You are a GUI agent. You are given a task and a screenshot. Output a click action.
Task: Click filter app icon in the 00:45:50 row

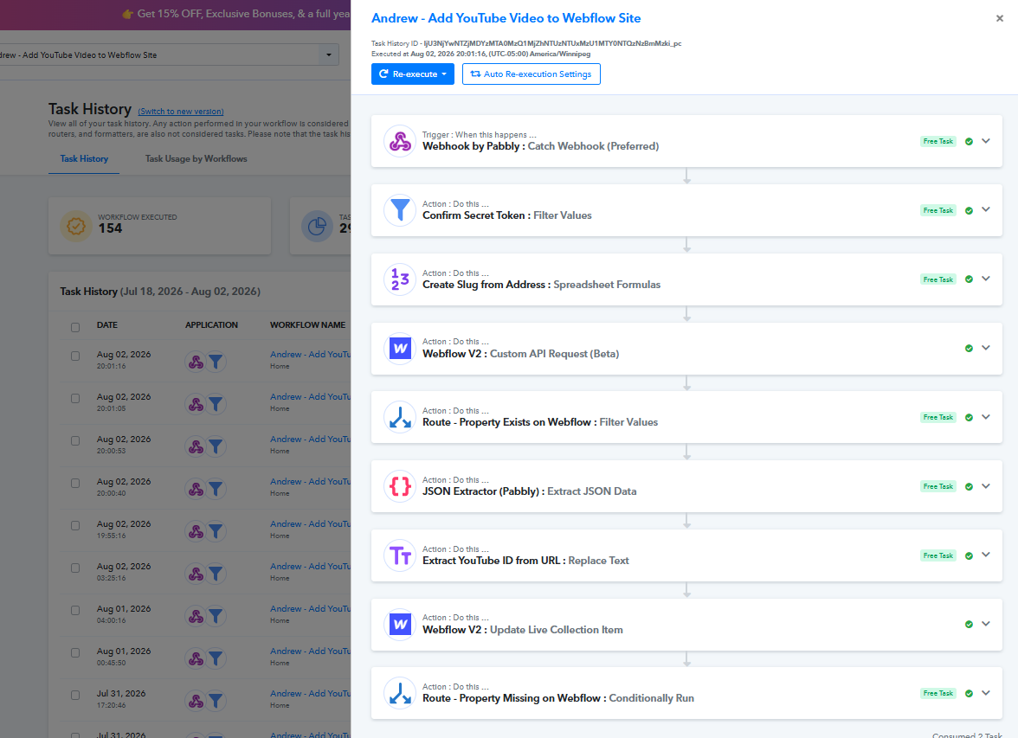coord(216,658)
